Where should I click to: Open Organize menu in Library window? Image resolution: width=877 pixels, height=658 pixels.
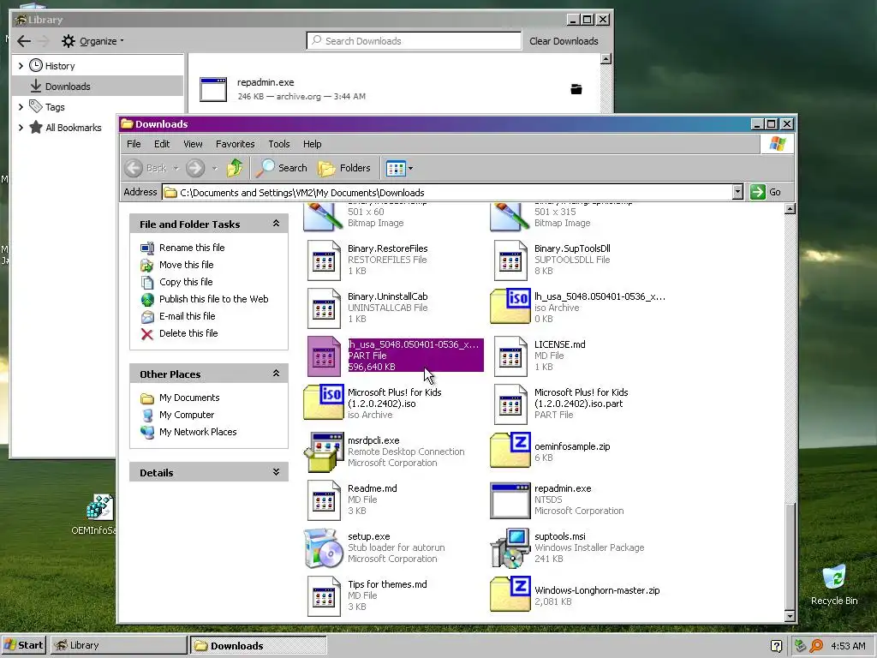coord(92,41)
